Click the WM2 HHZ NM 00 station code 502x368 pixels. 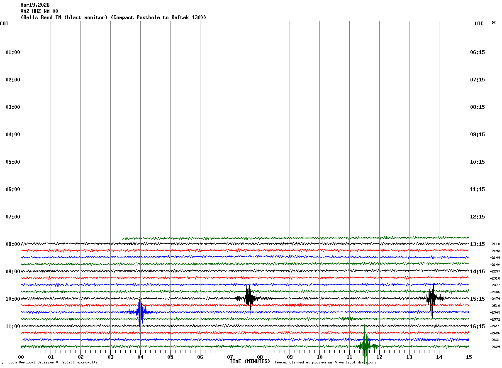pos(39,11)
